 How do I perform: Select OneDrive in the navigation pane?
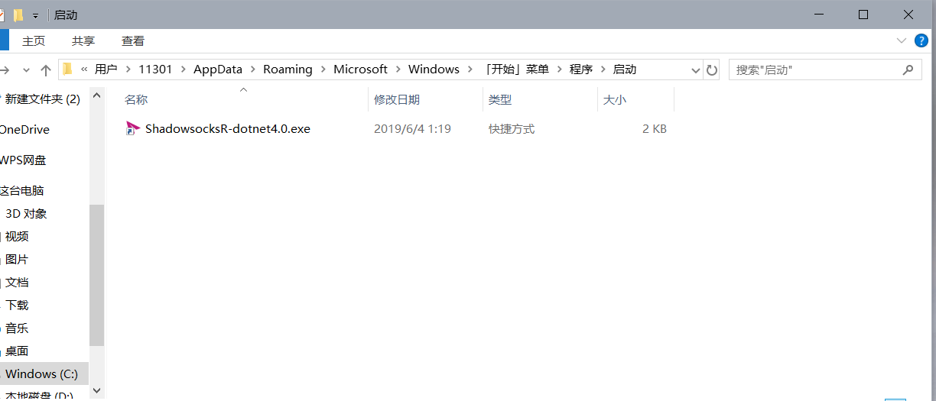[x=24, y=129]
